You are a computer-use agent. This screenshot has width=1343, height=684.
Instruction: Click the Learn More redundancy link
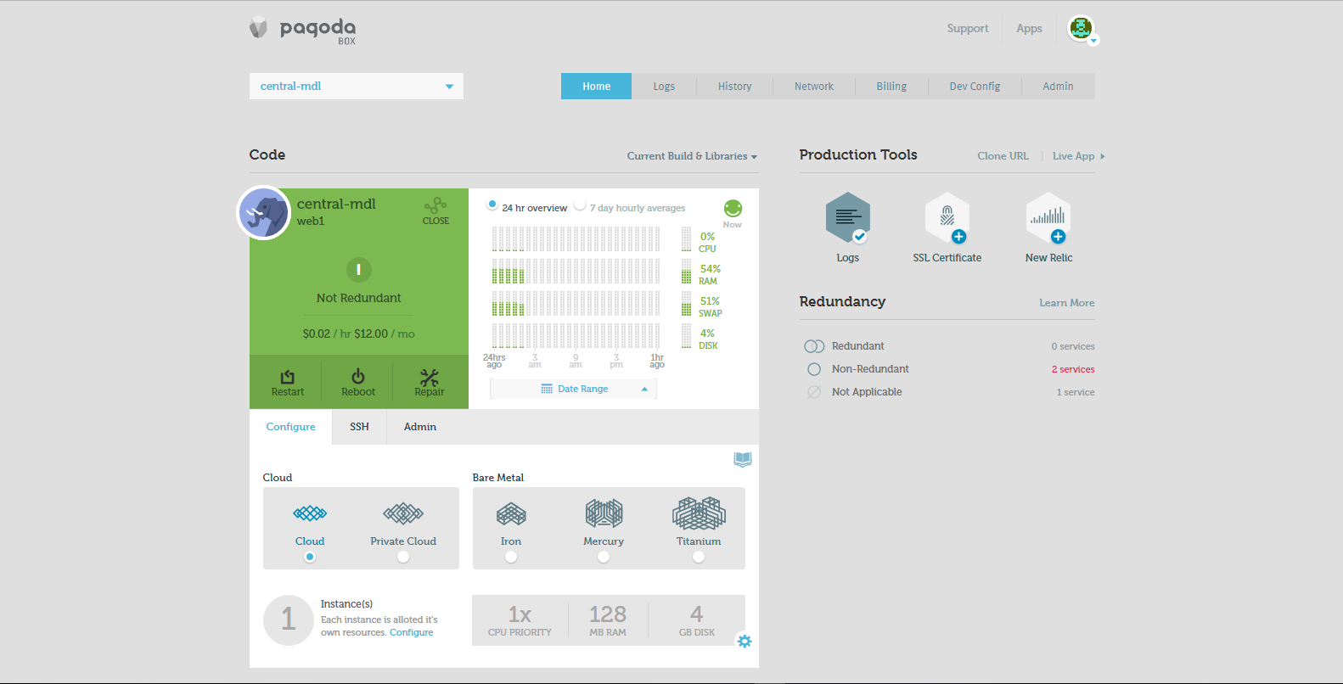pos(1067,303)
